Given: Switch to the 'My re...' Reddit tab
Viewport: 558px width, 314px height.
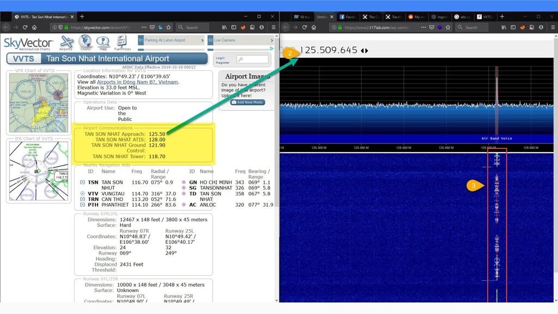Looking at the screenshot, I should point(417,17).
